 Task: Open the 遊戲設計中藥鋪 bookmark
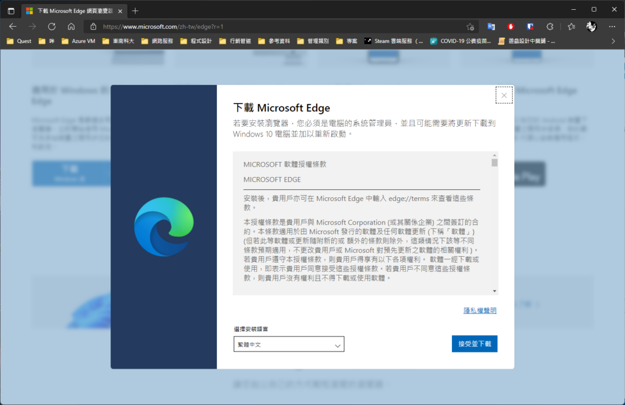(527, 41)
